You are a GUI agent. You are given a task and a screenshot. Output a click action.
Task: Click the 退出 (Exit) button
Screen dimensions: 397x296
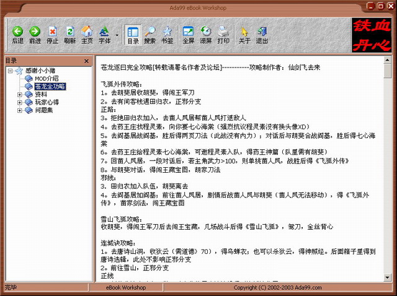(262, 35)
